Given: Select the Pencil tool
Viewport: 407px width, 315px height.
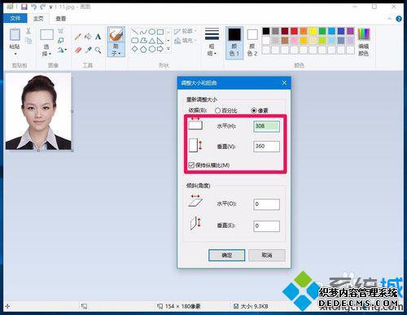Looking at the screenshot, I should 78,37.
